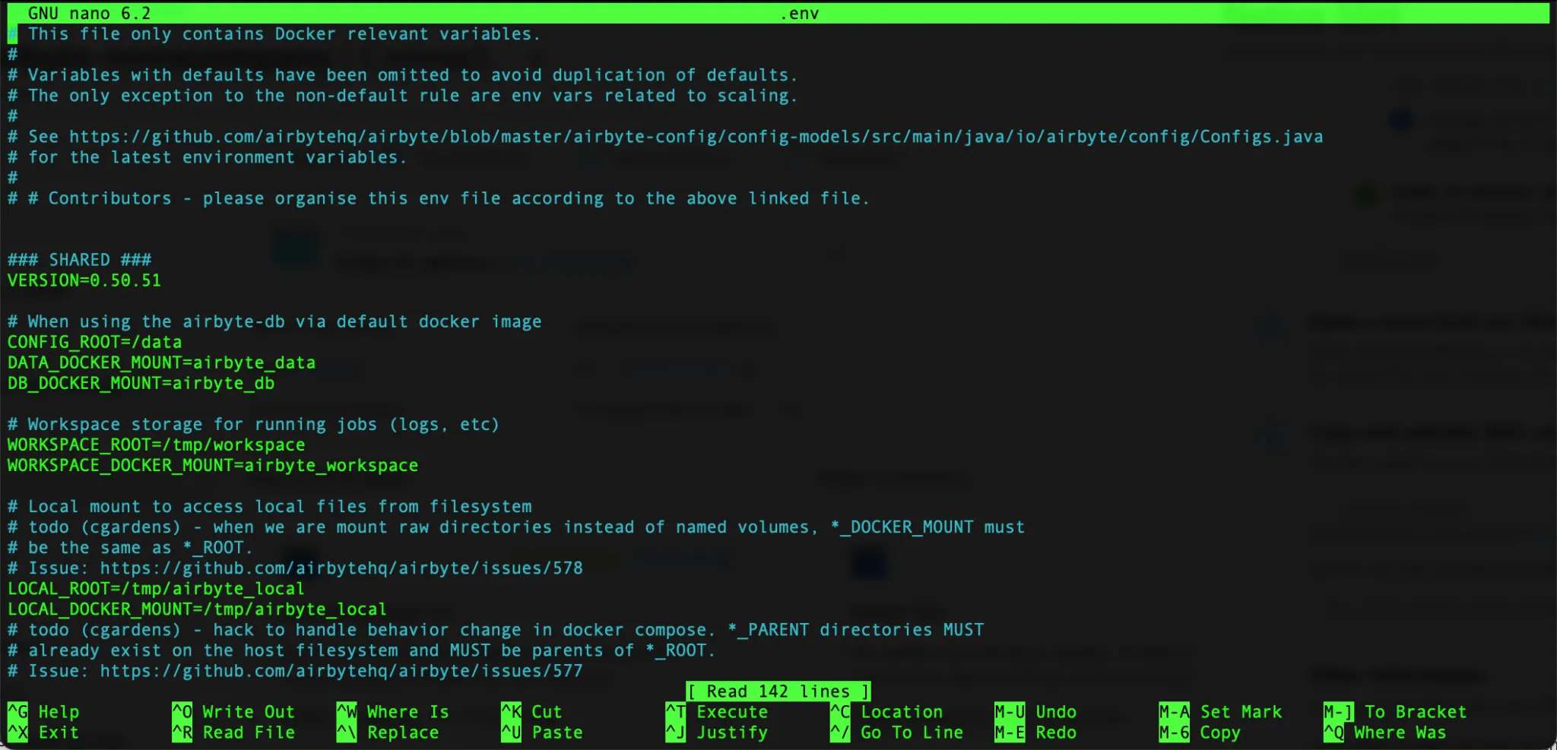Click the ^W Where Is shortcut
Image resolution: width=1557 pixels, height=750 pixels.
click(x=393, y=712)
